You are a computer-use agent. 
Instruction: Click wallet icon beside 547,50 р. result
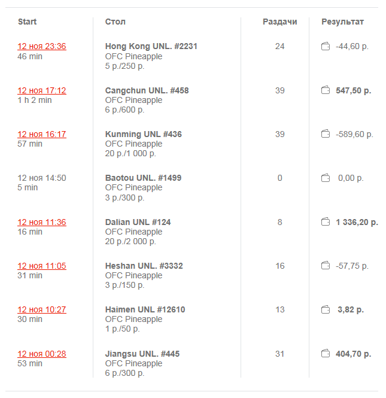pos(326,90)
